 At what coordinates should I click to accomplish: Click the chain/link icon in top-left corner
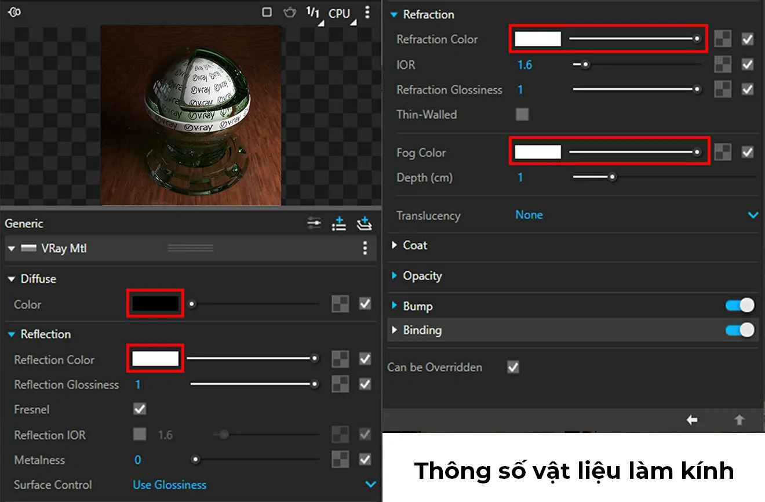click(x=14, y=12)
